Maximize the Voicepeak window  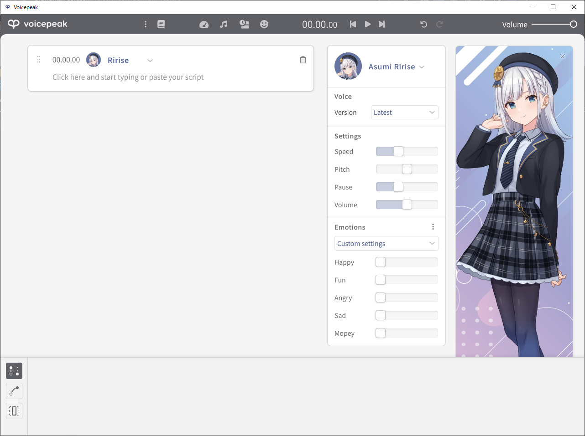click(553, 7)
